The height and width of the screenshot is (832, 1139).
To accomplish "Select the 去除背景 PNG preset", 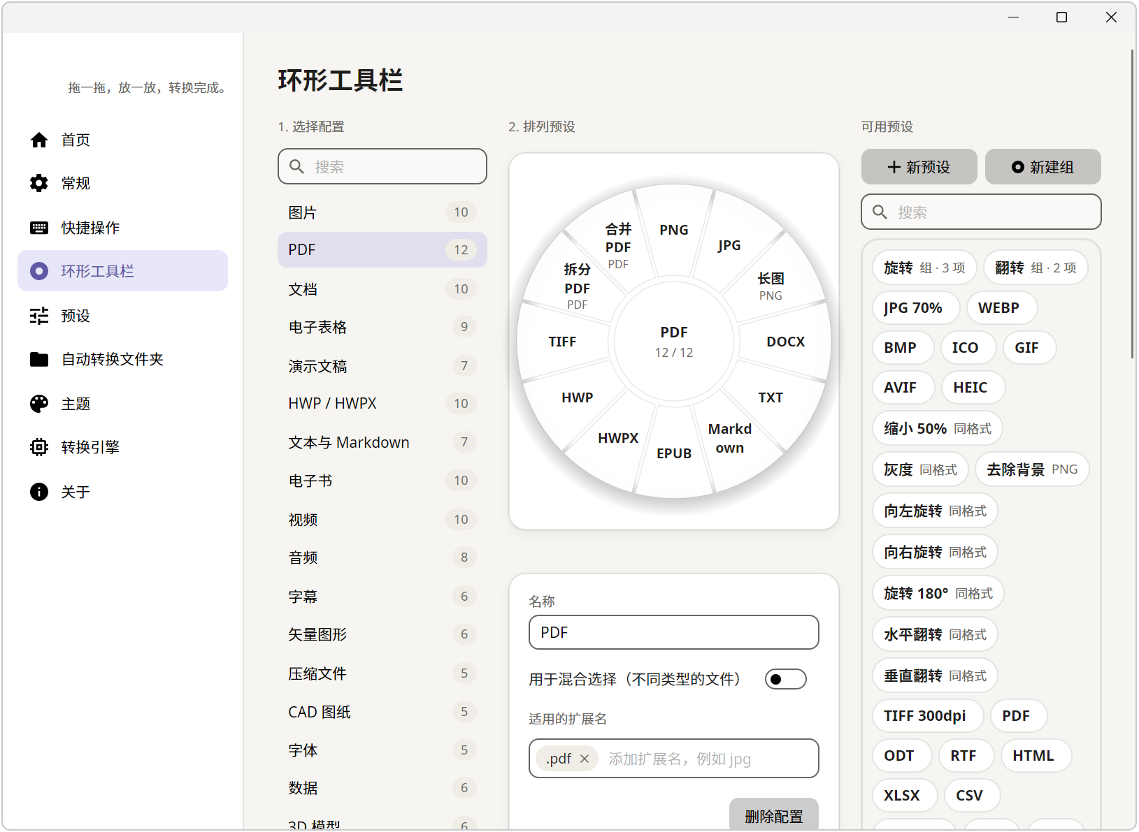I will (1032, 469).
